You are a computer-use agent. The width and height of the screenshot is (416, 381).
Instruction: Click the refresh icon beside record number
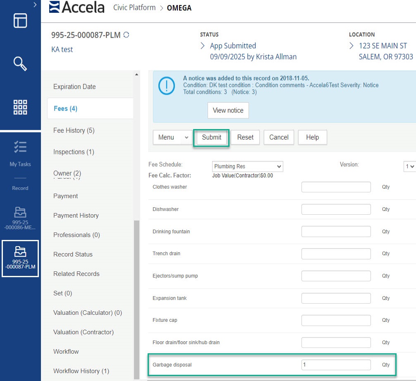(126, 35)
